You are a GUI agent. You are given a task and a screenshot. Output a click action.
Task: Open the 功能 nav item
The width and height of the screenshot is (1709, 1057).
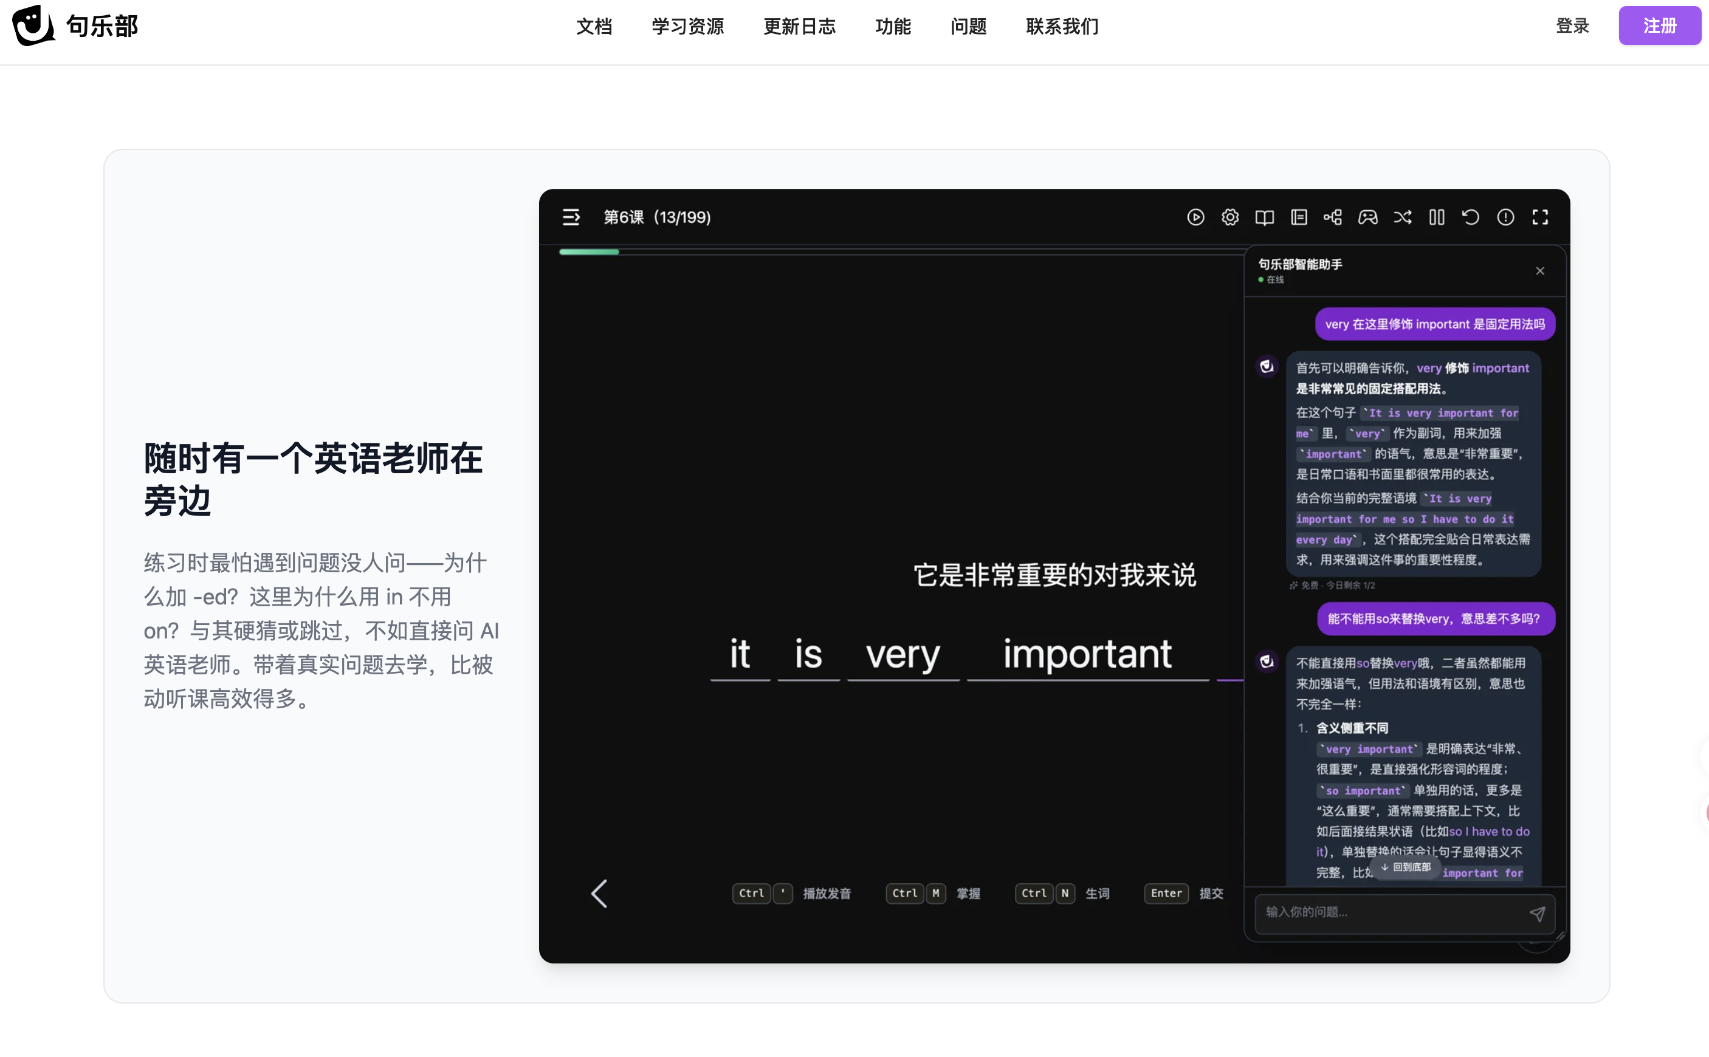coord(893,27)
